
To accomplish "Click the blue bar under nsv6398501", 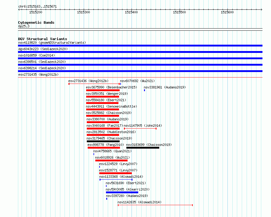I will click(x=140, y=65).
